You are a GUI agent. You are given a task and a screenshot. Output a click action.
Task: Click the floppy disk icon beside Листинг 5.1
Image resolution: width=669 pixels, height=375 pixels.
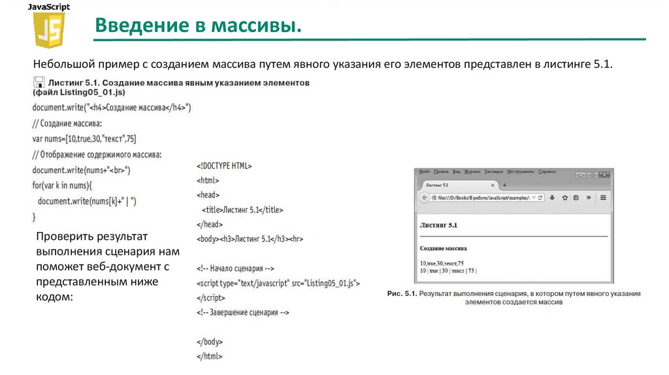39,82
